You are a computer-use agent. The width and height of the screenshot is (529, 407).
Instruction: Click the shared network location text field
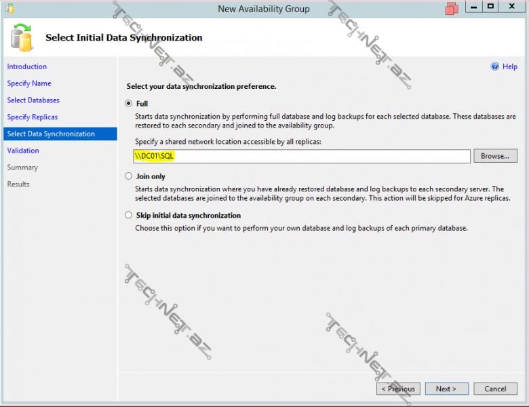click(x=302, y=156)
